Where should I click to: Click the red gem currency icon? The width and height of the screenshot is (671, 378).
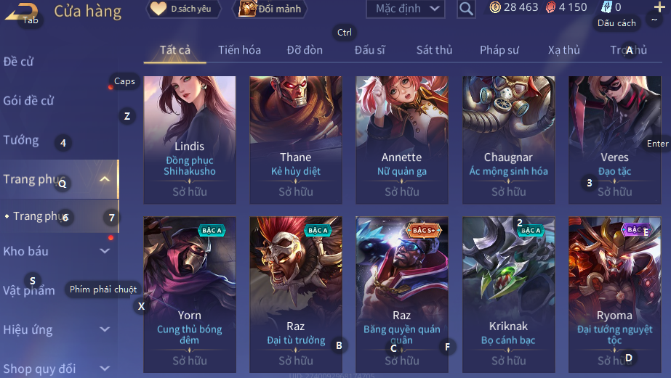(x=551, y=7)
